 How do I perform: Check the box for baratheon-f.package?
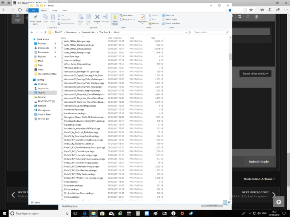(62, 110)
